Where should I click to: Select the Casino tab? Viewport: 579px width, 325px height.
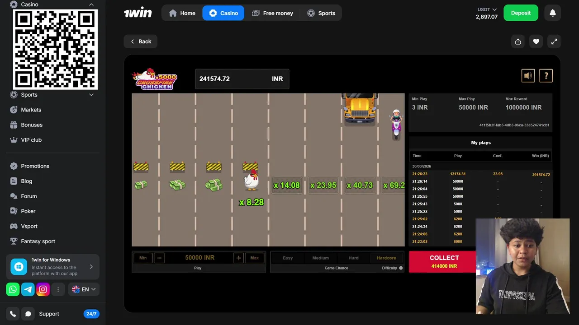click(223, 13)
